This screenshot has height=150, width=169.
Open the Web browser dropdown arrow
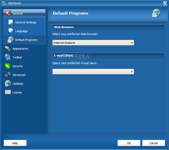click(x=132, y=43)
